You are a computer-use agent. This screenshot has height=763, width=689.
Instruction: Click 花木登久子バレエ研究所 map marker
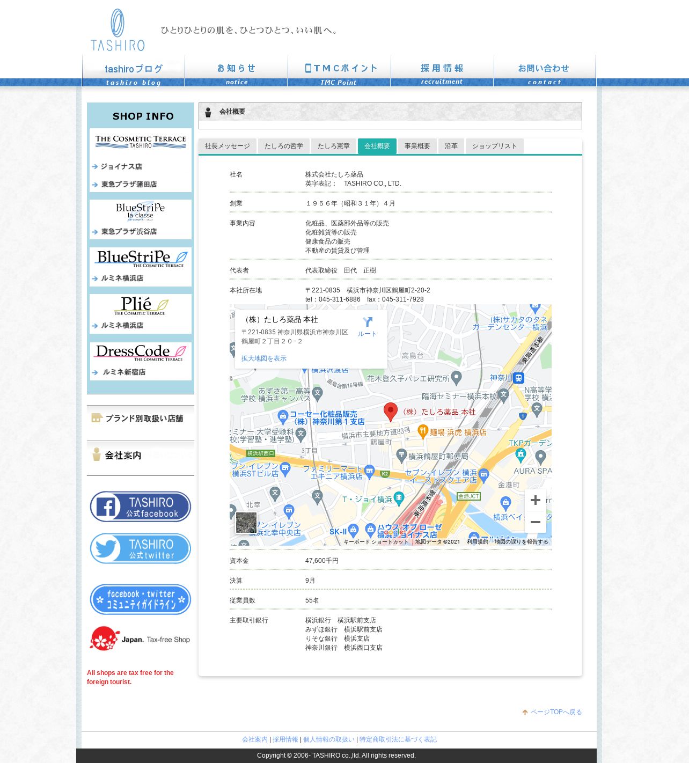click(x=457, y=378)
